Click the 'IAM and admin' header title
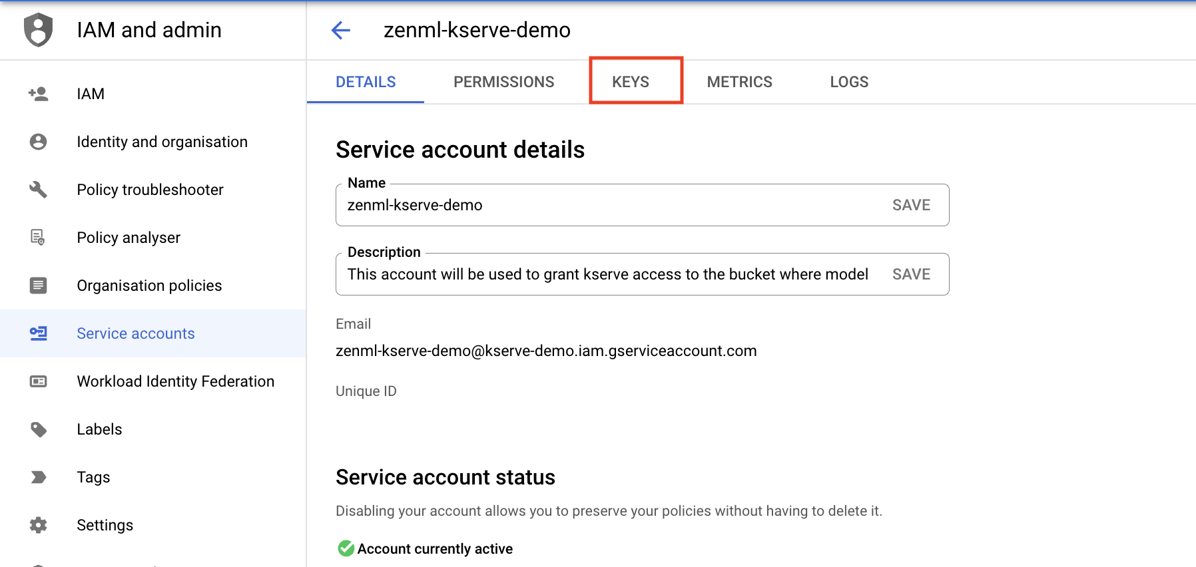This screenshot has width=1196, height=567. click(x=149, y=30)
